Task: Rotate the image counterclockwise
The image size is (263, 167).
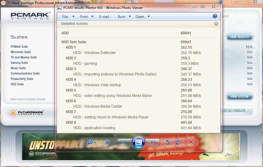Action: [168, 143]
